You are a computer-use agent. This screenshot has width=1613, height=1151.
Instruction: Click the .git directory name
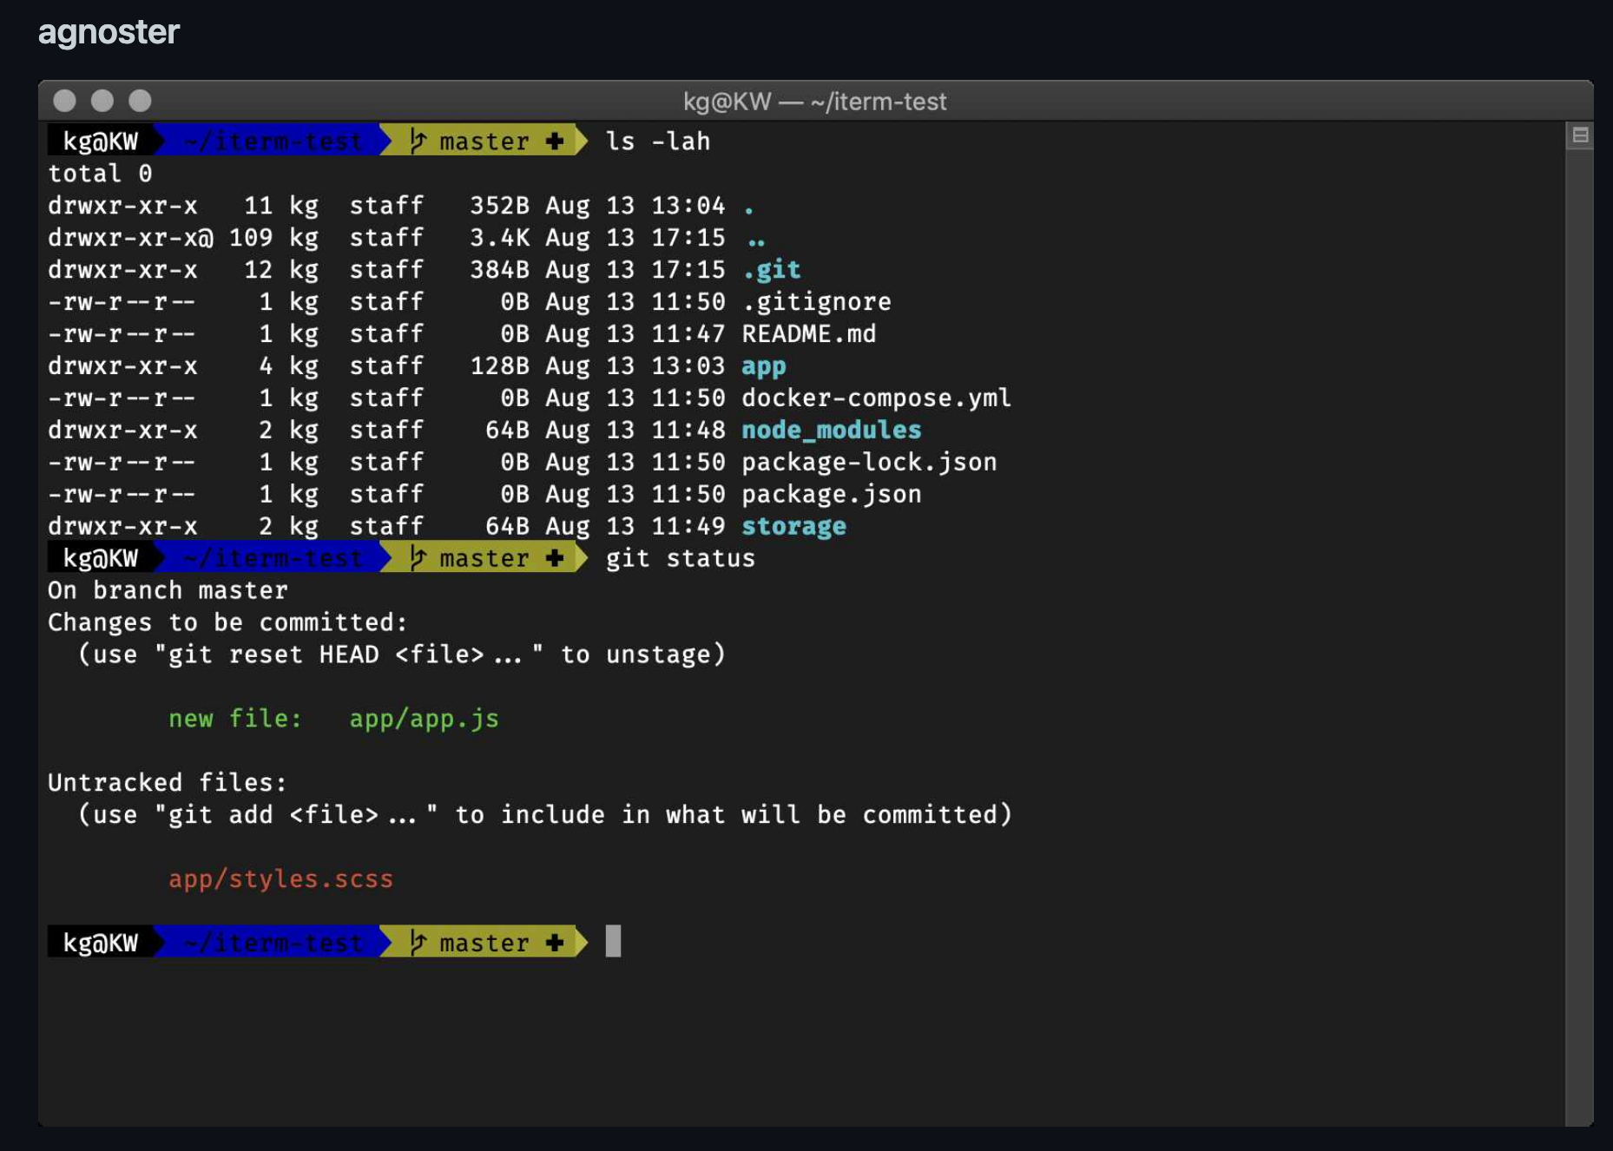tap(771, 269)
